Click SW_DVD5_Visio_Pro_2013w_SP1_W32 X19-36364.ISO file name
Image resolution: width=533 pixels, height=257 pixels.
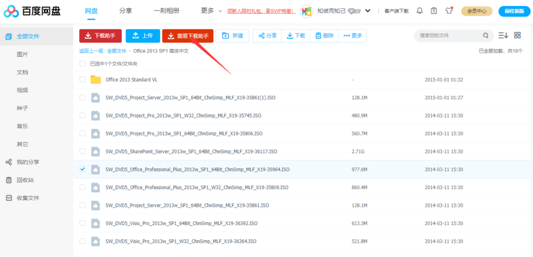[181, 242]
